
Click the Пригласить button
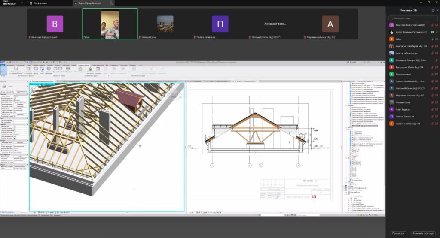pyautogui.click(x=397, y=233)
